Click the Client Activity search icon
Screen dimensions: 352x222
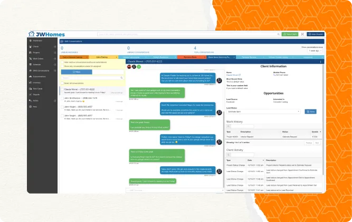click(229, 155)
